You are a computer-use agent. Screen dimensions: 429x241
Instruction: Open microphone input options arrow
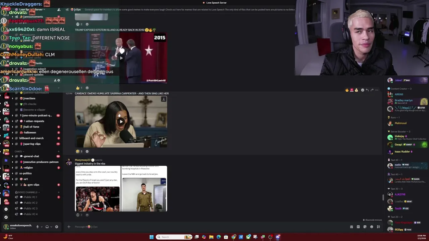coord(42,227)
